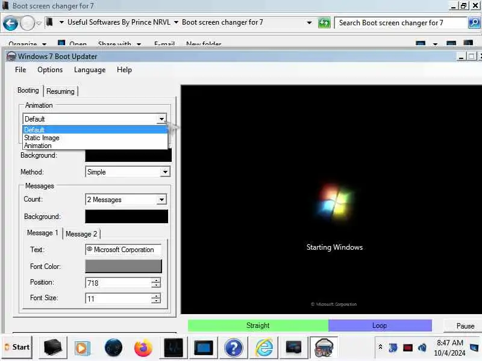Image resolution: width=482 pixels, height=361 pixels.
Task: Click the green Straight playback button
Action: click(x=258, y=326)
